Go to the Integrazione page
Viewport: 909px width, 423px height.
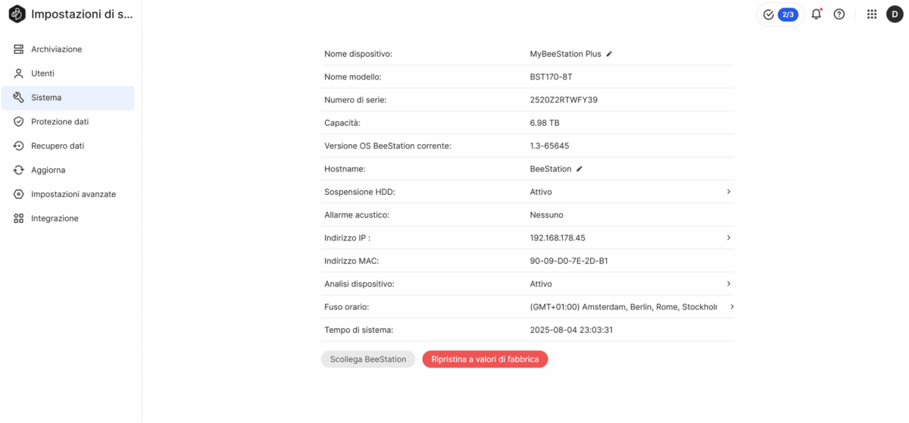coord(68,218)
